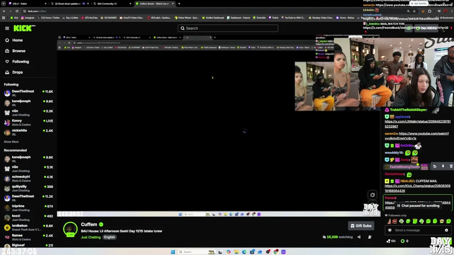Open the OG MONKEY bookmark

(x=109, y=18)
